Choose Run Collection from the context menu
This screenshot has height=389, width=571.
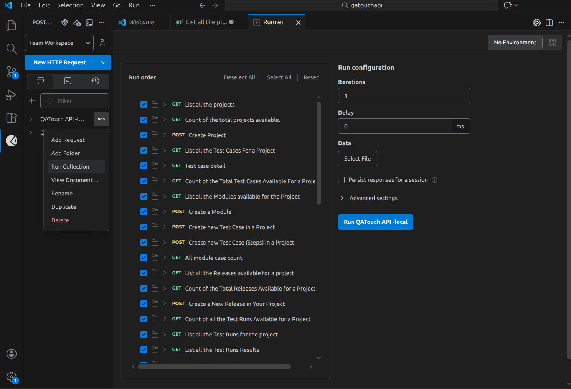[70, 166]
